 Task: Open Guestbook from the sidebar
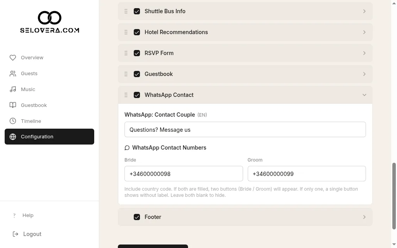49,105
